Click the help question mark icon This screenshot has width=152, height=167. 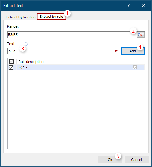pos(129,5)
